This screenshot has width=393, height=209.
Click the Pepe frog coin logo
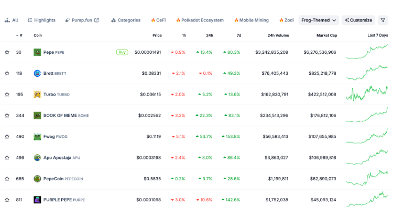(37, 52)
